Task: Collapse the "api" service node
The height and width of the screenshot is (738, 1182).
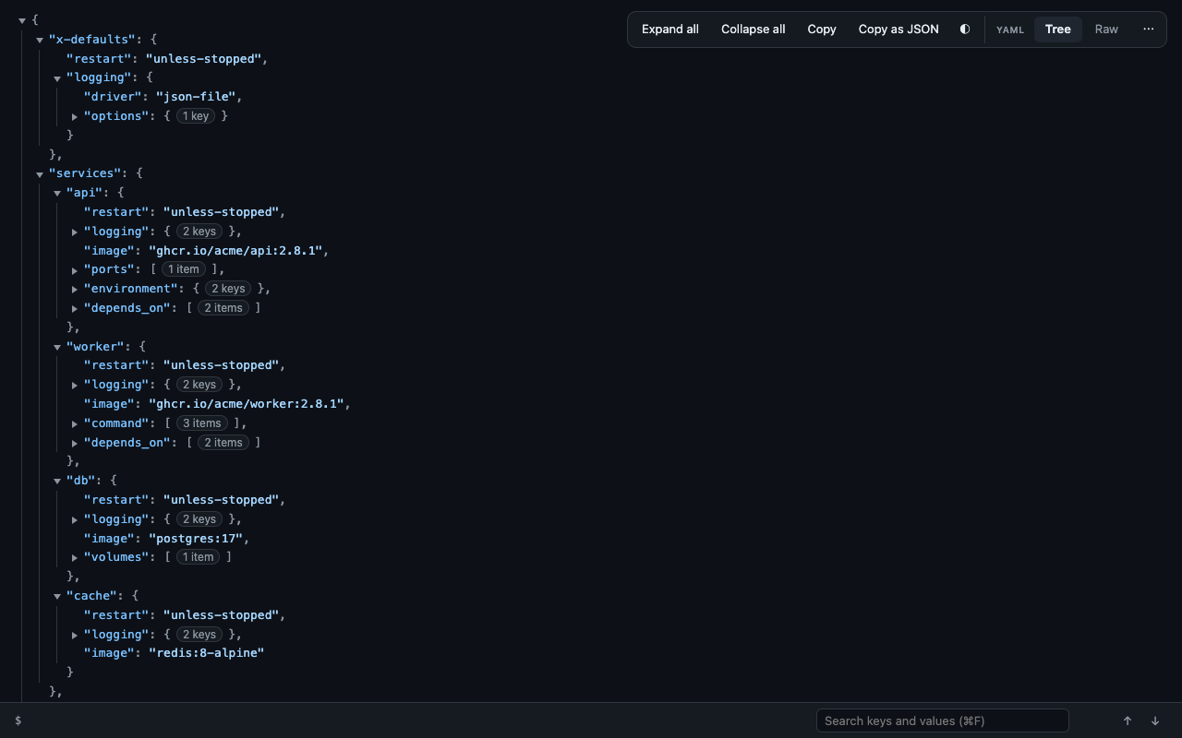Action: coord(57,194)
